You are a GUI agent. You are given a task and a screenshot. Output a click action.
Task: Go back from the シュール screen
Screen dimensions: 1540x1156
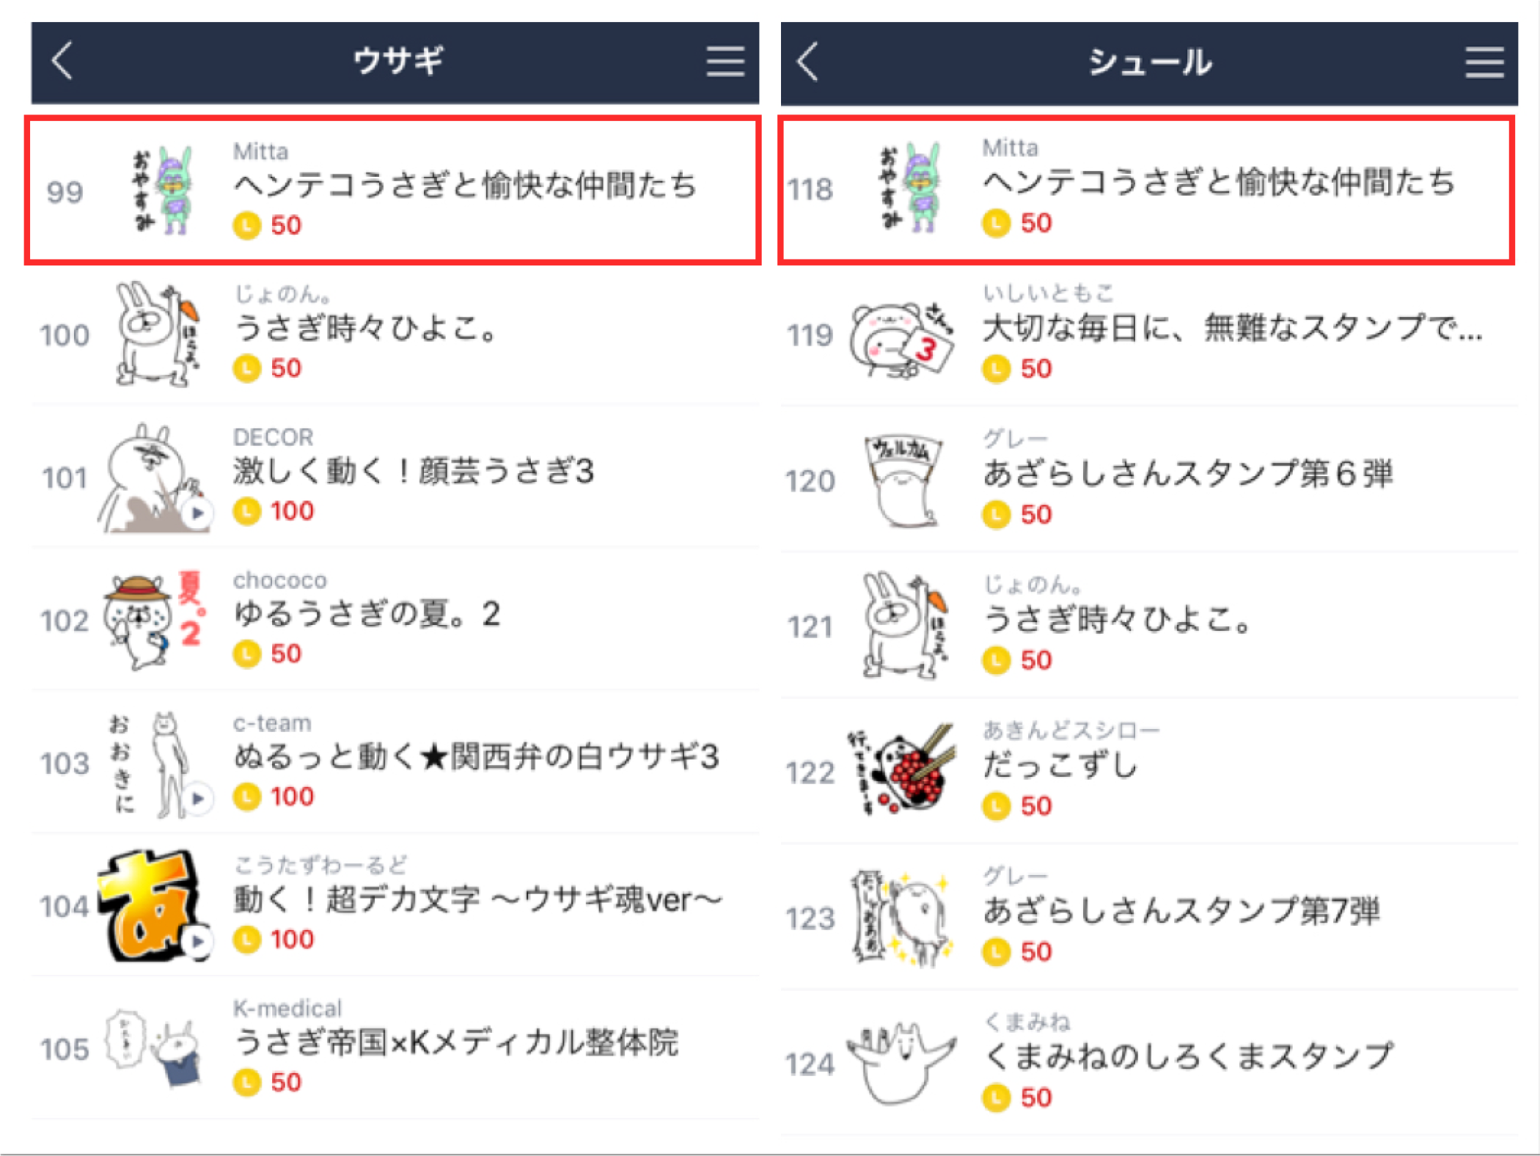tap(808, 62)
